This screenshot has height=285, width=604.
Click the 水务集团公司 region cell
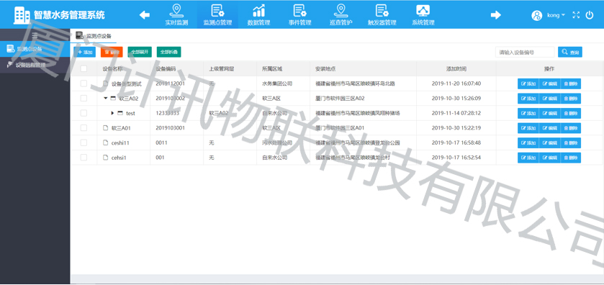277,83
